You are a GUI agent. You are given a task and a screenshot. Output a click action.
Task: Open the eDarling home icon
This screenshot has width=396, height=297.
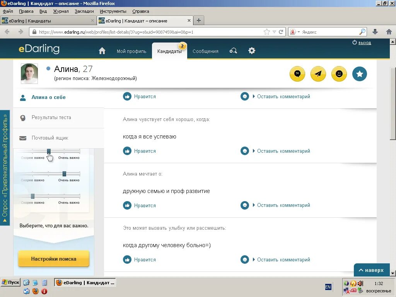(102, 51)
